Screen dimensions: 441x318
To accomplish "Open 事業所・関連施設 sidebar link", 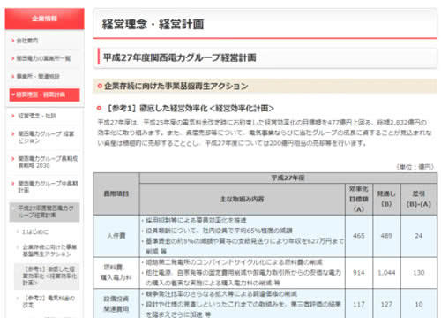I will (38, 77).
